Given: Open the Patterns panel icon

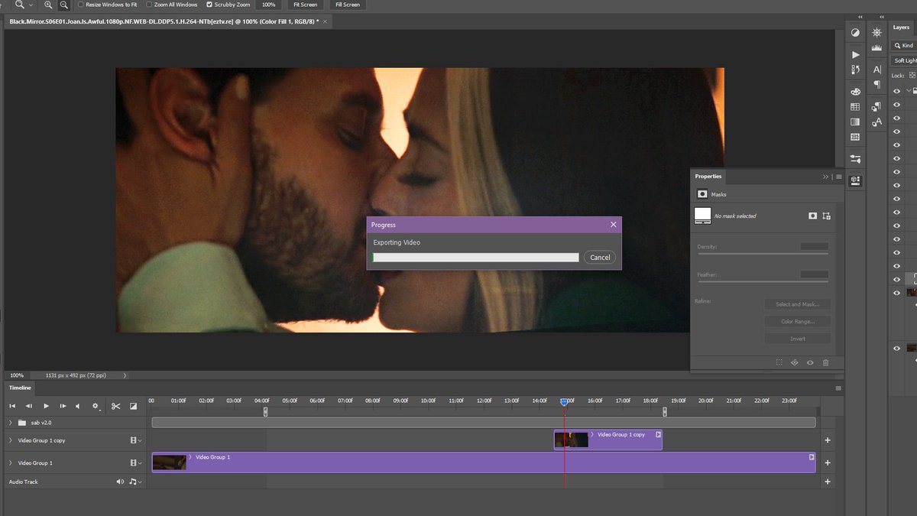Looking at the screenshot, I should 855,137.
